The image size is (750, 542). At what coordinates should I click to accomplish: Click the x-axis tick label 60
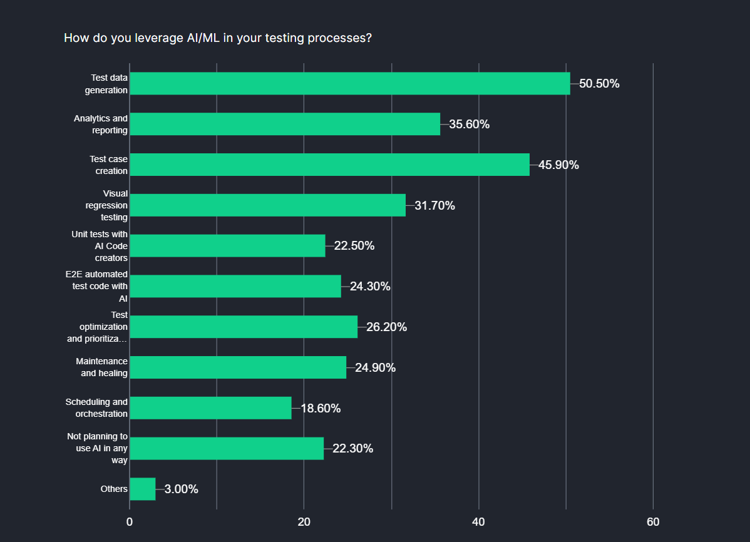(x=653, y=522)
